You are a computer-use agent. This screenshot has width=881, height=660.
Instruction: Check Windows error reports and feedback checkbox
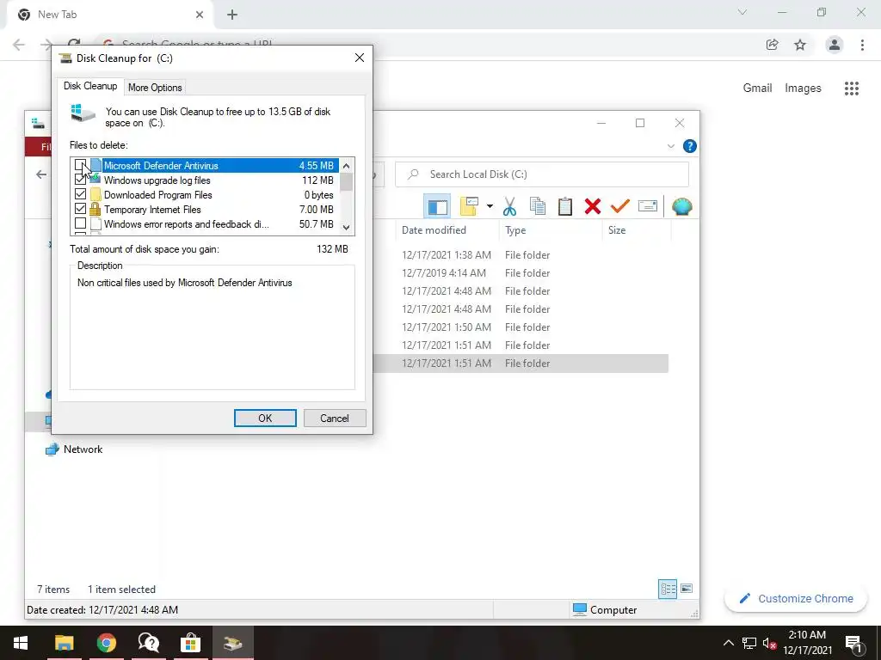click(80, 223)
